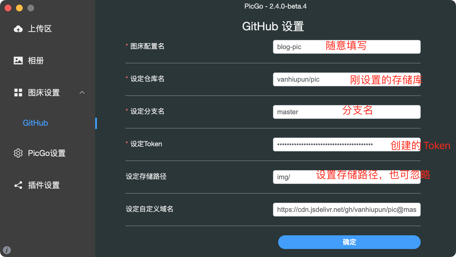Open the info icon at the bottom left
The image size is (456, 257).
point(7,250)
